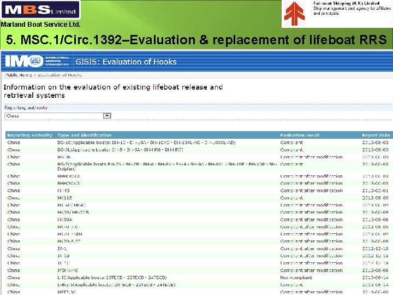Click Compliant result in LHR3.5 row
The width and height of the screenshot is (393, 295).
291,285
